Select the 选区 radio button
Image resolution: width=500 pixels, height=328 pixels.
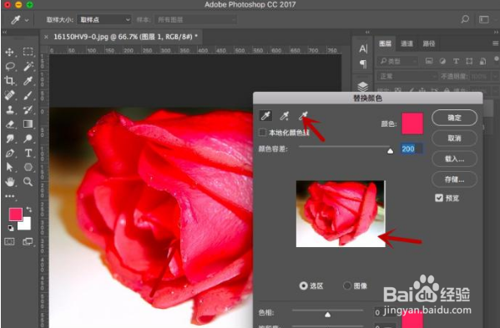303,285
